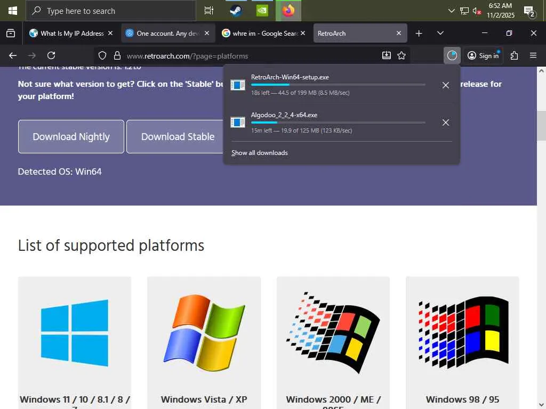Click the Download Nightly button
Image resolution: width=546 pixels, height=409 pixels.
71,137
